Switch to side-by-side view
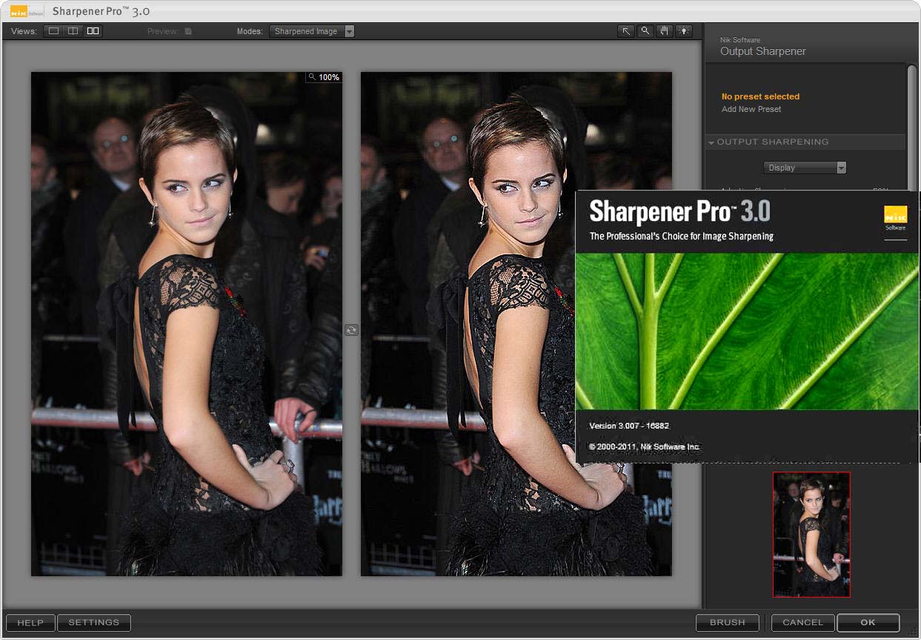 pyautogui.click(x=93, y=31)
